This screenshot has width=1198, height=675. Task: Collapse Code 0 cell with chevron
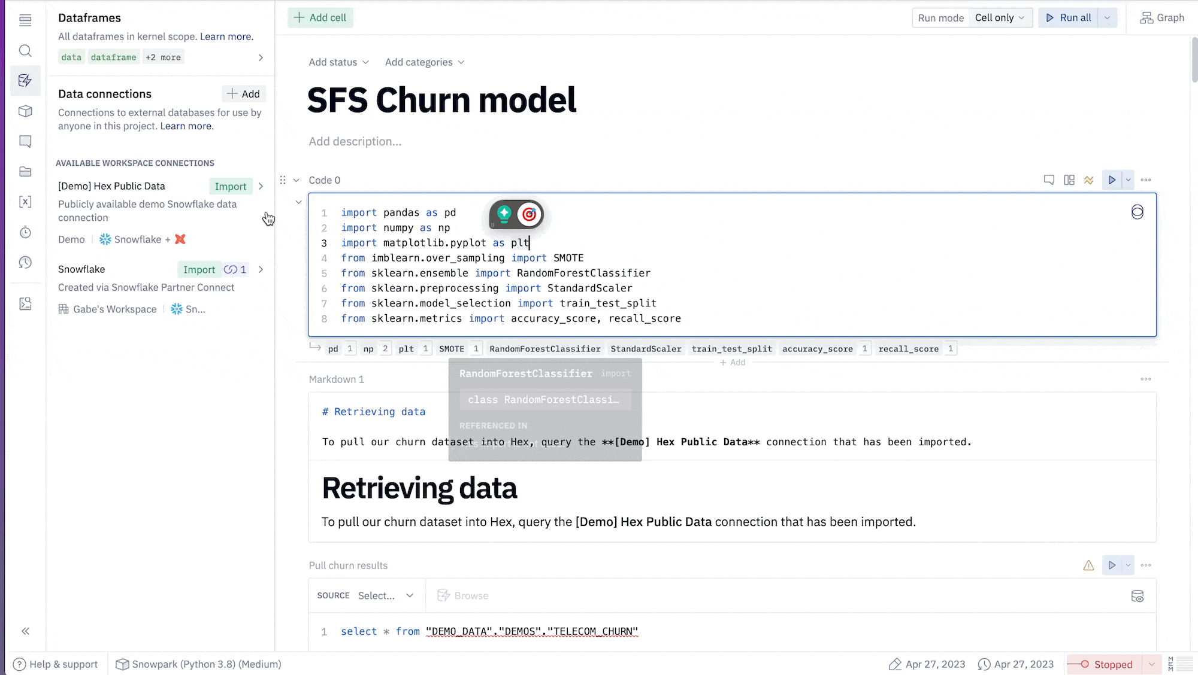point(296,180)
